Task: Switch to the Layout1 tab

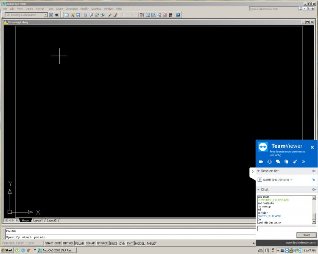Action: (38, 221)
